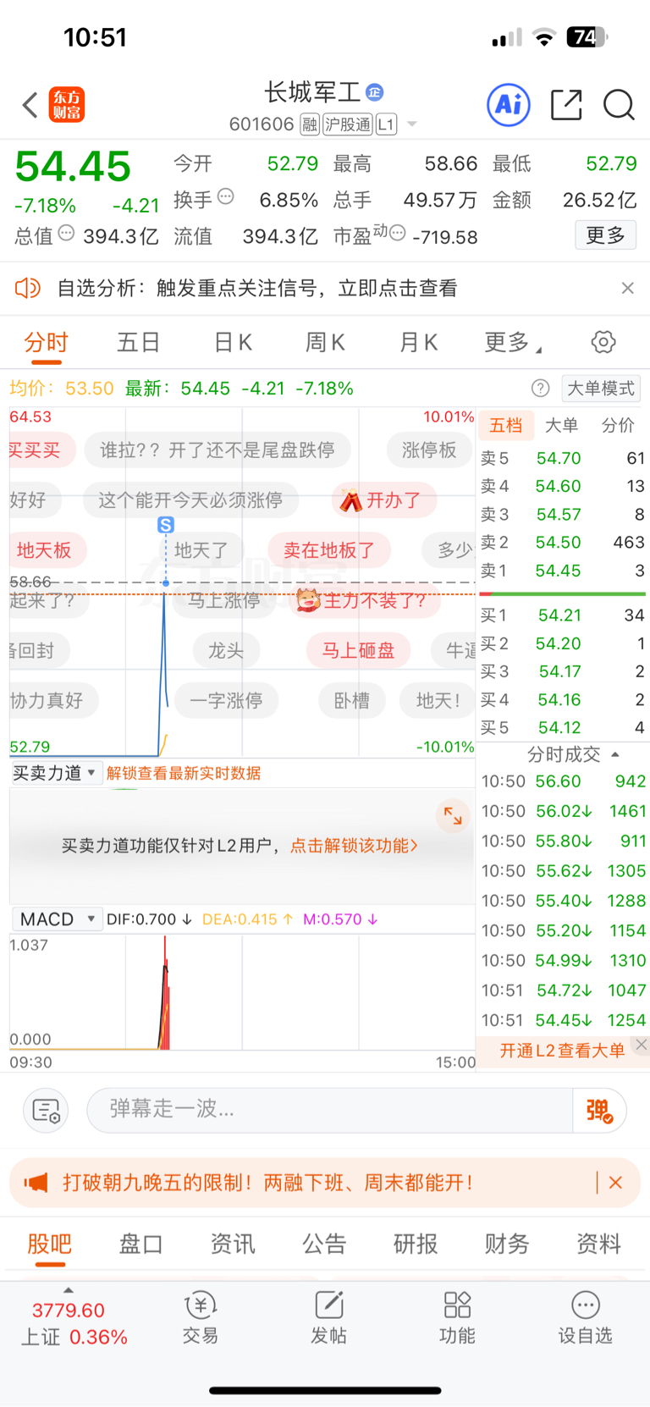Tap the info icon next to 总值
The height and width of the screenshot is (1407, 650).
(x=66, y=233)
